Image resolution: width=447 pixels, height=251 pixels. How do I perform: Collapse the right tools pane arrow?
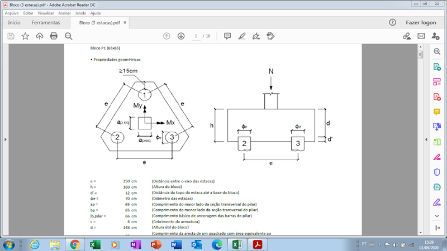click(426, 139)
